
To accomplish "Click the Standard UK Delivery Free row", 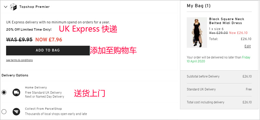I will coord(219,89).
